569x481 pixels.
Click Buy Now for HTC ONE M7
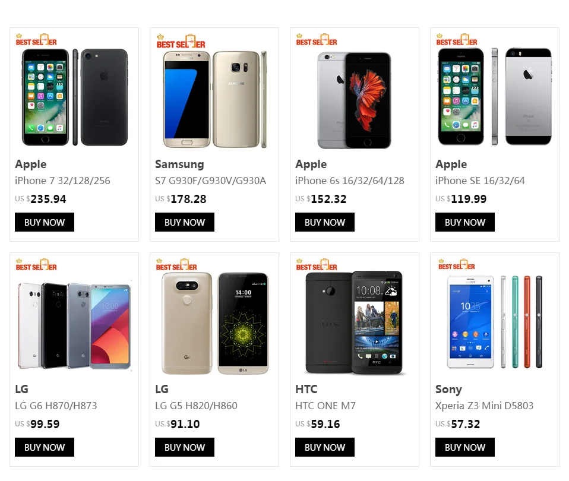325,447
